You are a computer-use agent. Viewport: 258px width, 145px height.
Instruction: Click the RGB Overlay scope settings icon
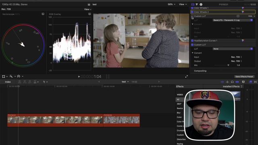(89, 14)
